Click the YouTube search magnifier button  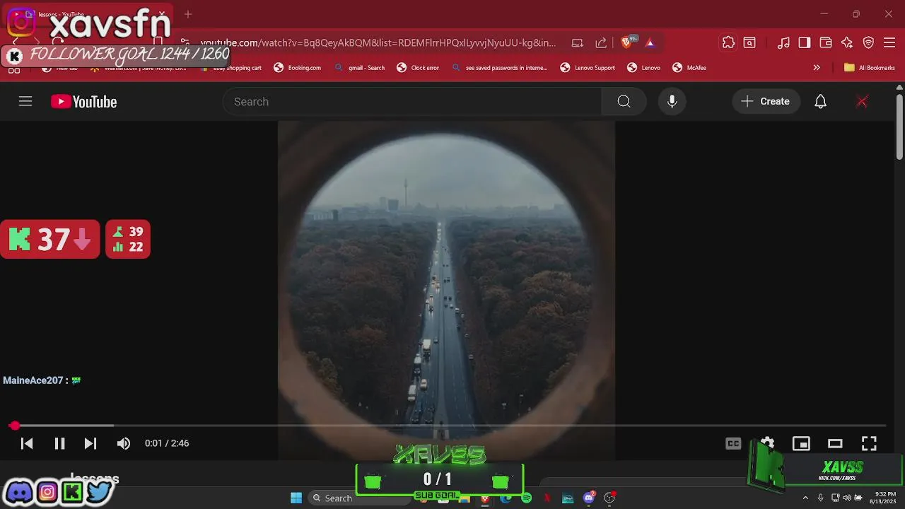tap(624, 101)
